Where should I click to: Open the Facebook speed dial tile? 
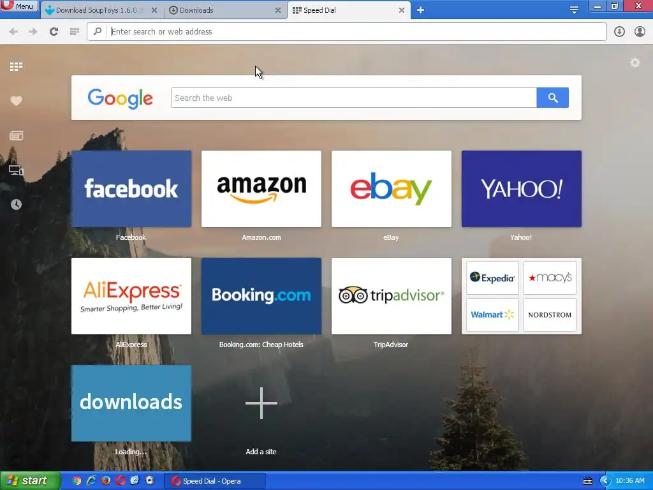(x=131, y=189)
